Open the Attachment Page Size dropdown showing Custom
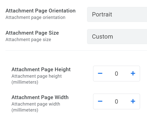Image resolution: width=147 pixels, height=120 pixels. [x=117, y=37]
